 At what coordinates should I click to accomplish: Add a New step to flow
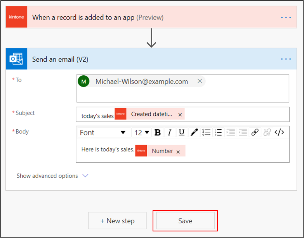click(x=117, y=221)
